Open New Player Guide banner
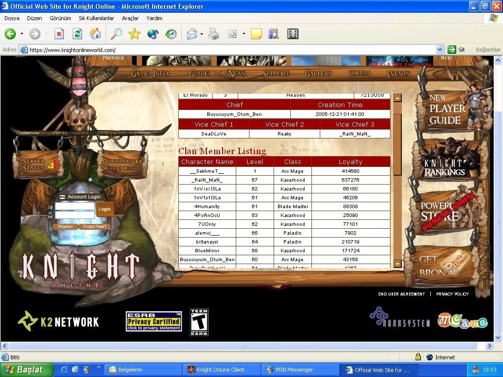Image resolution: width=503 pixels, height=377 pixels. click(x=452, y=109)
